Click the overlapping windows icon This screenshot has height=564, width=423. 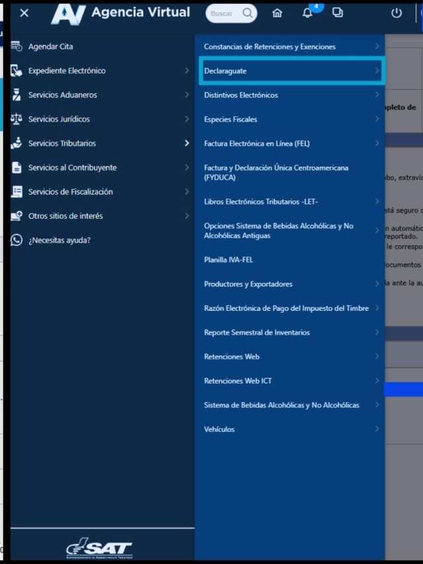[337, 13]
